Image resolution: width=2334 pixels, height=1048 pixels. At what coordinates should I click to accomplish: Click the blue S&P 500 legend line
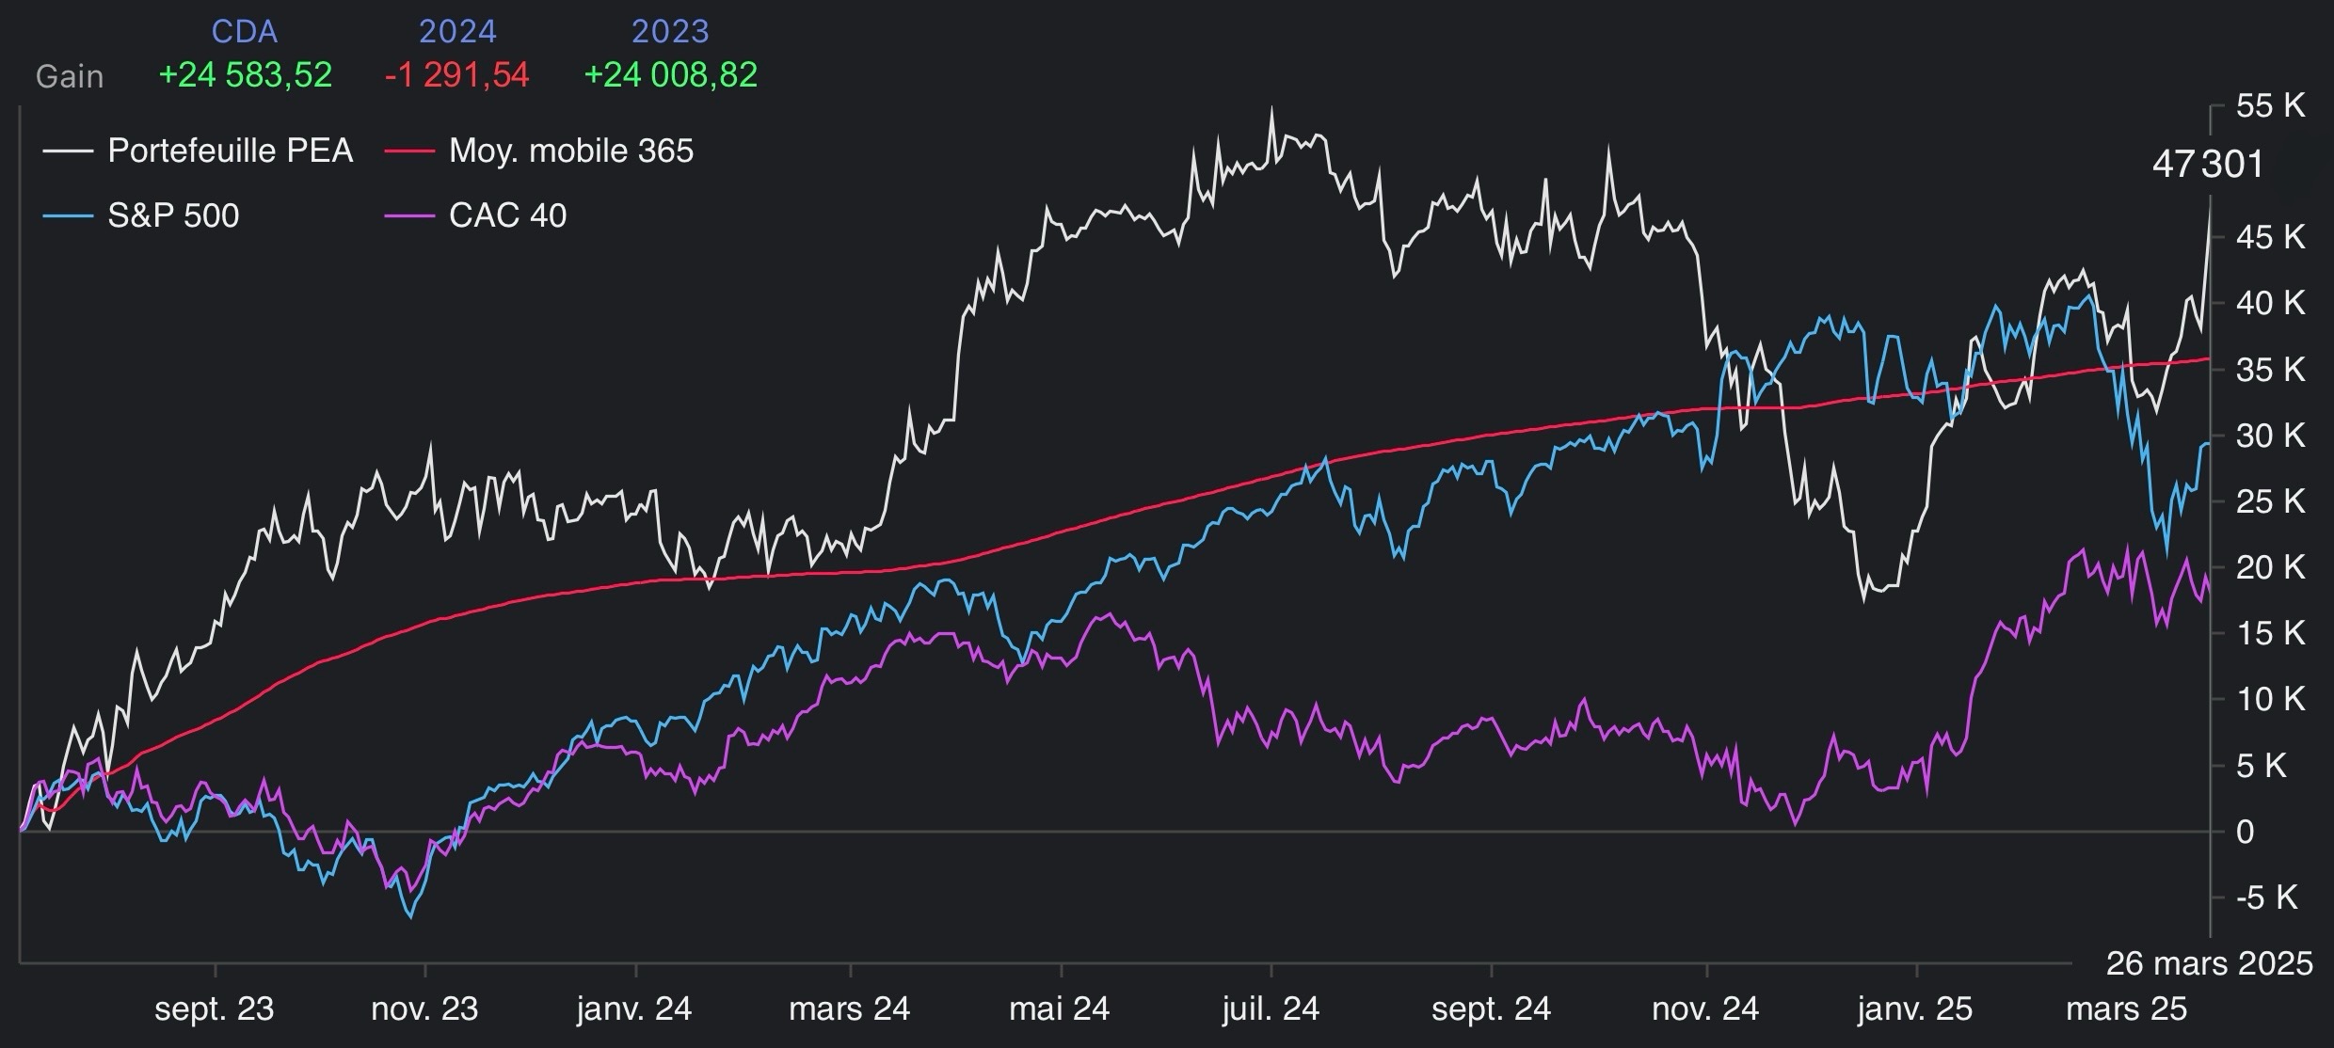pyautogui.click(x=68, y=216)
